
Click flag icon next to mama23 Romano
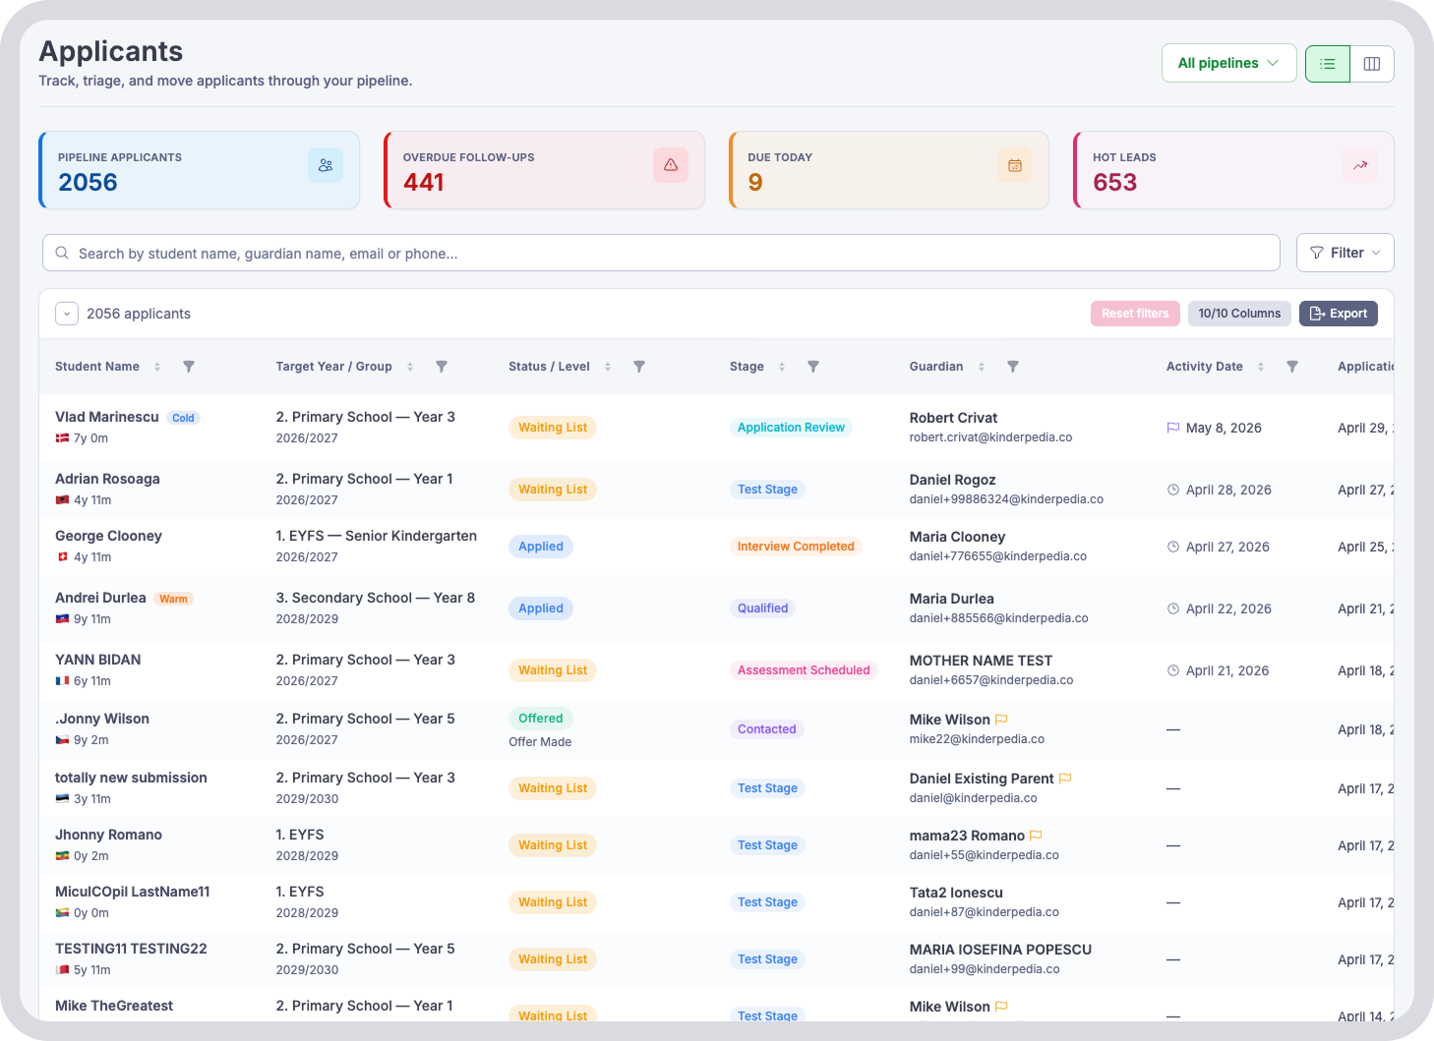tap(1036, 836)
